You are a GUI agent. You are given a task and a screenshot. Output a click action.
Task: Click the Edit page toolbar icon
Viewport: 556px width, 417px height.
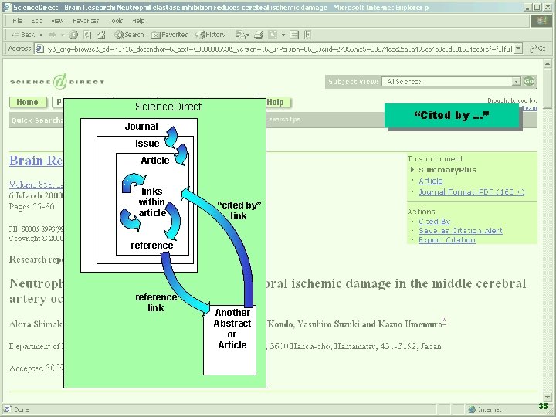tap(273, 35)
